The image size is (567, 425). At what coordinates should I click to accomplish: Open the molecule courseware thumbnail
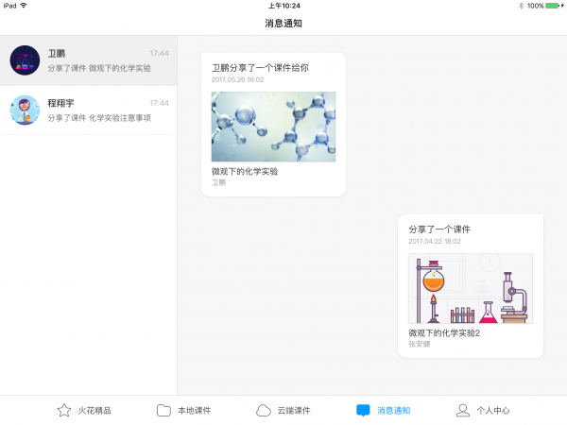coord(273,127)
